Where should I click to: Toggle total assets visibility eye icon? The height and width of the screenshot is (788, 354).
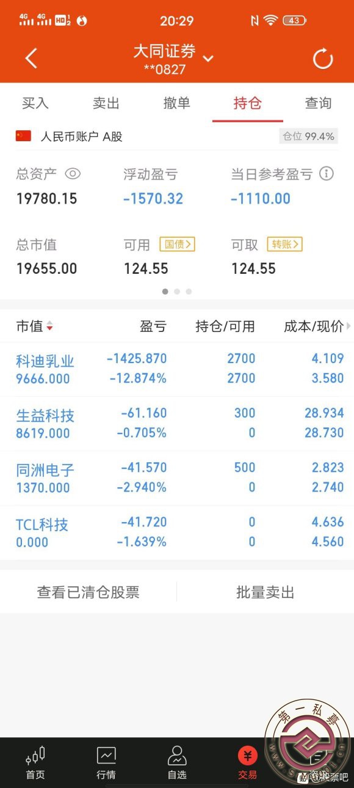73,174
